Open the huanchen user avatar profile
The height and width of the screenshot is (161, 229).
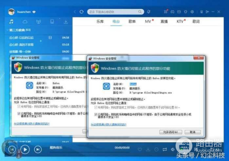(x=11, y=12)
